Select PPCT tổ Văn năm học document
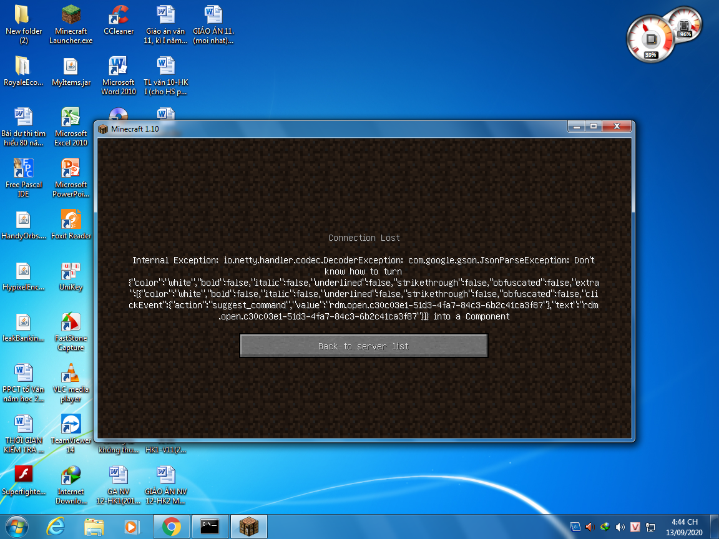The height and width of the screenshot is (539, 719). 23,383
